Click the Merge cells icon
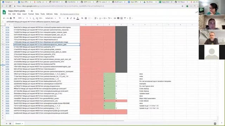 (x=89, y=18)
